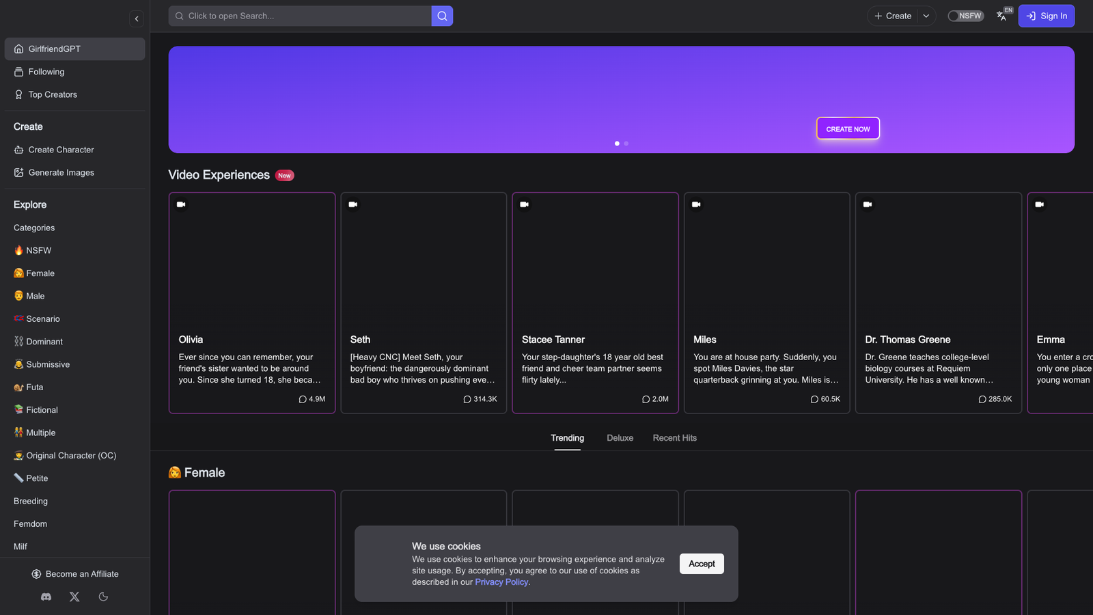1093x615 pixels.
Task: Click the Breeding category text
Action: pyautogui.click(x=31, y=501)
